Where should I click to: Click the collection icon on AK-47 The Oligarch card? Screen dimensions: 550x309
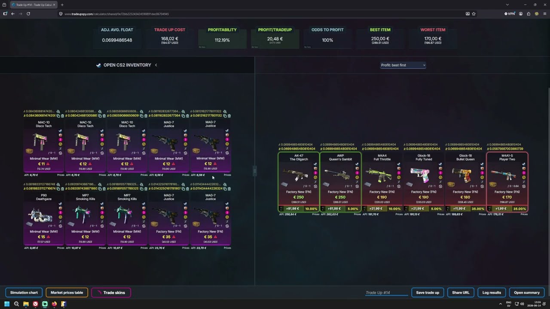tap(284, 185)
